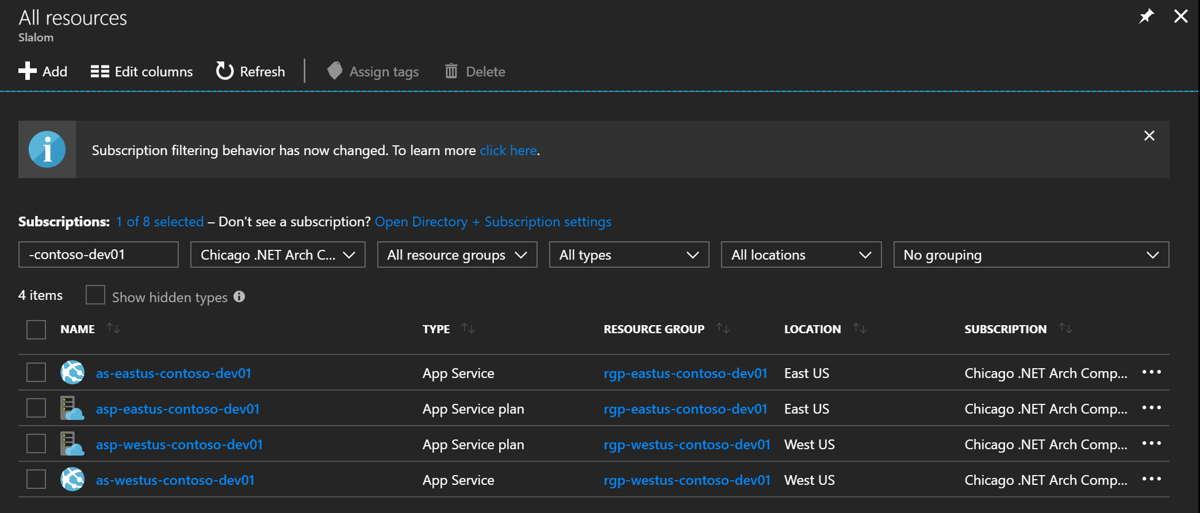Click the '4 items' count label
Image resolution: width=1200 pixels, height=513 pixels.
point(40,295)
